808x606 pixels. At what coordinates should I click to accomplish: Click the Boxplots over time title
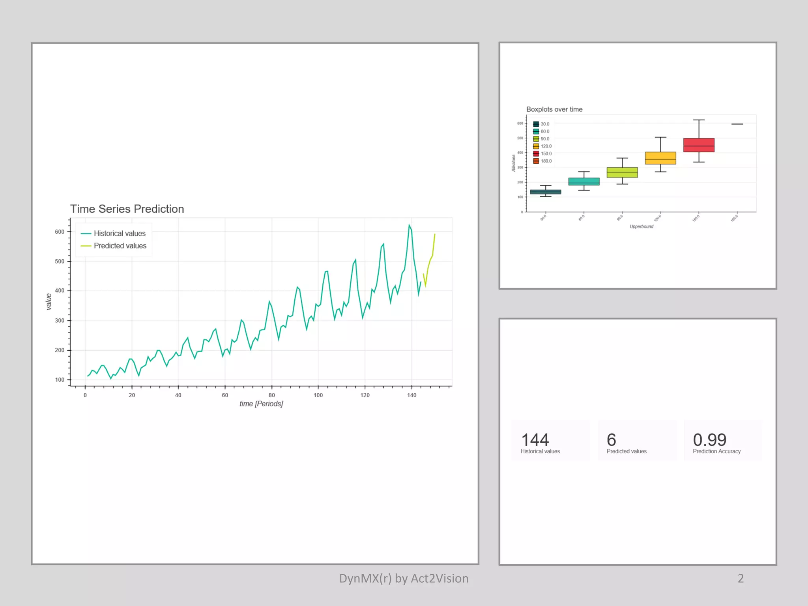click(554, 109)
